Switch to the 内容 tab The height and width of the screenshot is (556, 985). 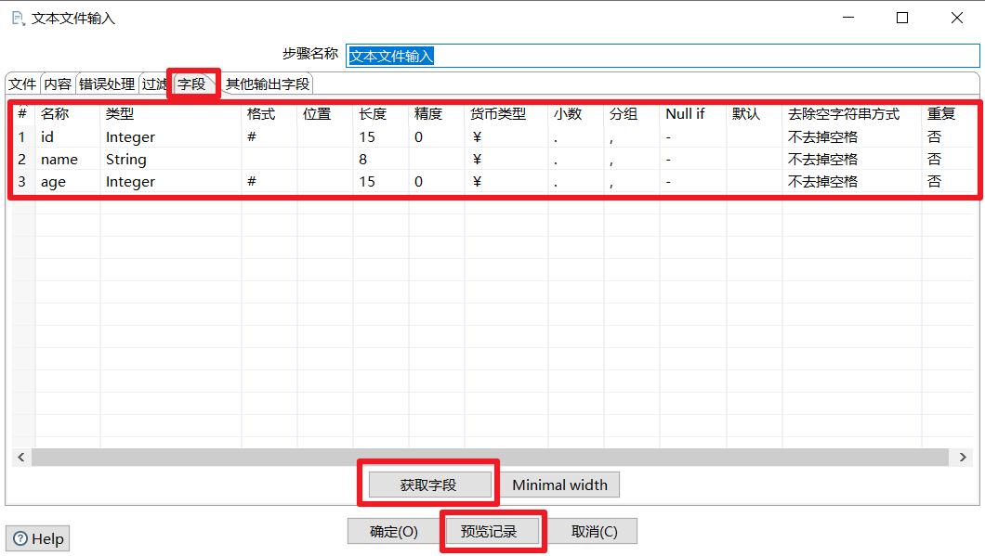[x=58, y=84]
